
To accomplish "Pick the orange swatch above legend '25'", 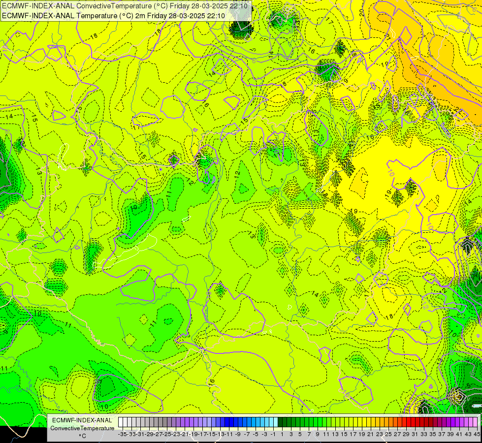I will click(x=386, y=422).
